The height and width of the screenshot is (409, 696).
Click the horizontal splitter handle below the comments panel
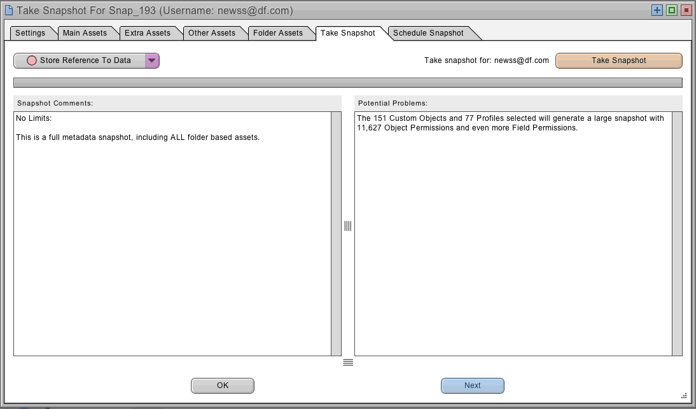(348, 363)
